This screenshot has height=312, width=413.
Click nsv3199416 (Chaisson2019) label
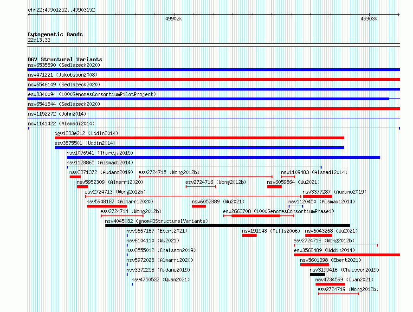pyautogui.click(x=344, y=270)
